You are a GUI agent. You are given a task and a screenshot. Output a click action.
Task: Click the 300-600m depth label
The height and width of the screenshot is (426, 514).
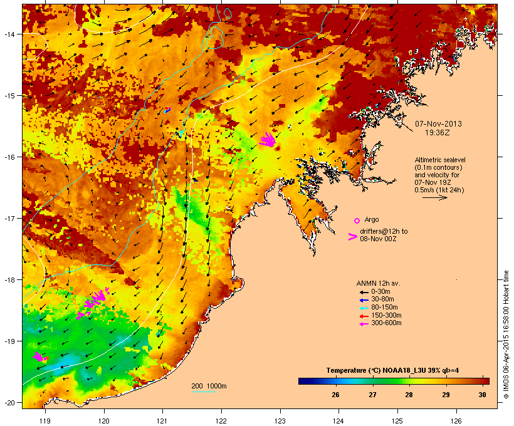(x=387, y=323)
